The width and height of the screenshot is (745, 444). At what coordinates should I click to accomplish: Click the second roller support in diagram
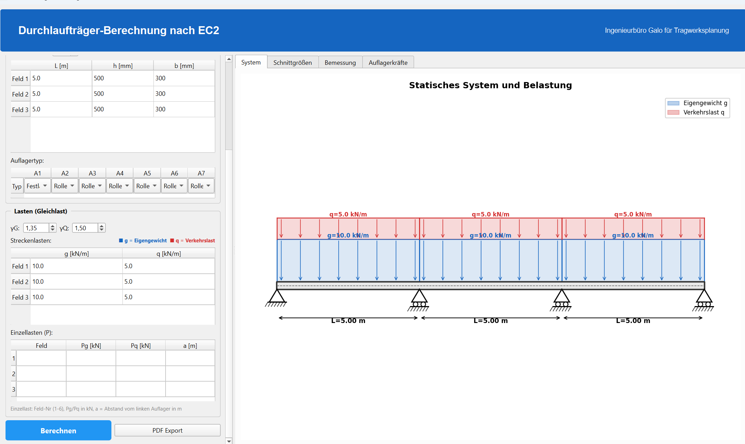[x=419, y=300]
